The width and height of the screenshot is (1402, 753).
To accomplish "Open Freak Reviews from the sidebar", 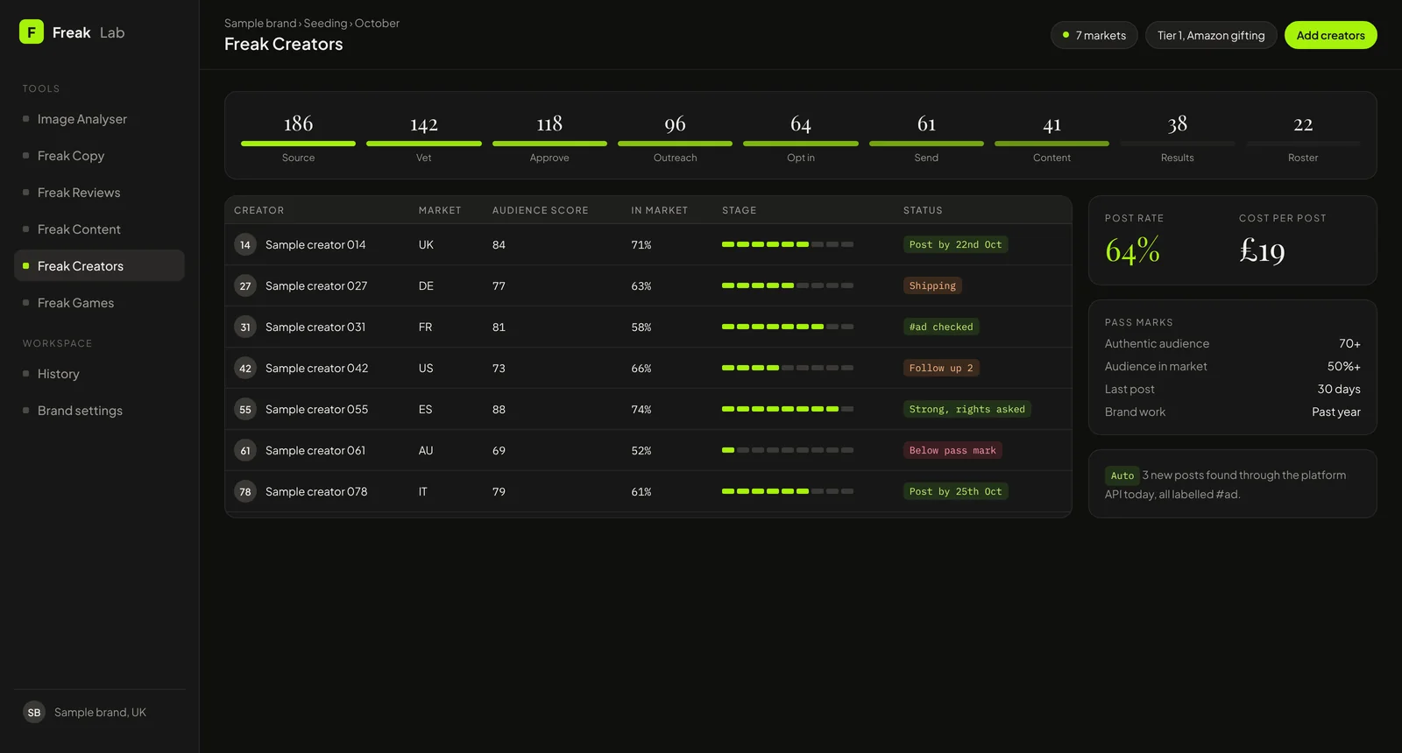I will [99, 193].
